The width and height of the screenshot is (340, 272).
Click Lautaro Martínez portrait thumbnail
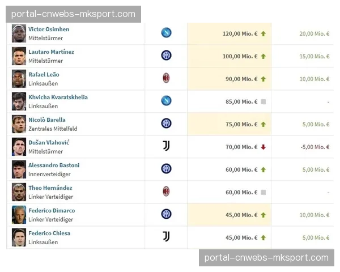[19, 56]
